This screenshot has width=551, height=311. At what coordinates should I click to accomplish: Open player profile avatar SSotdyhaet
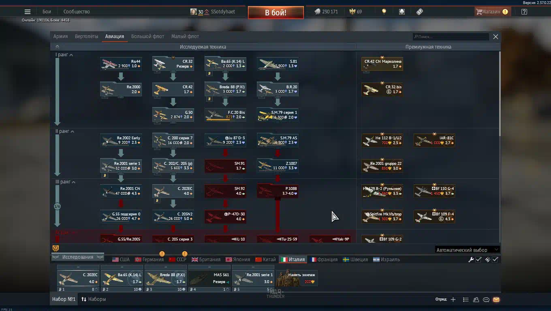pyautogui.click(x=194, y=12)
